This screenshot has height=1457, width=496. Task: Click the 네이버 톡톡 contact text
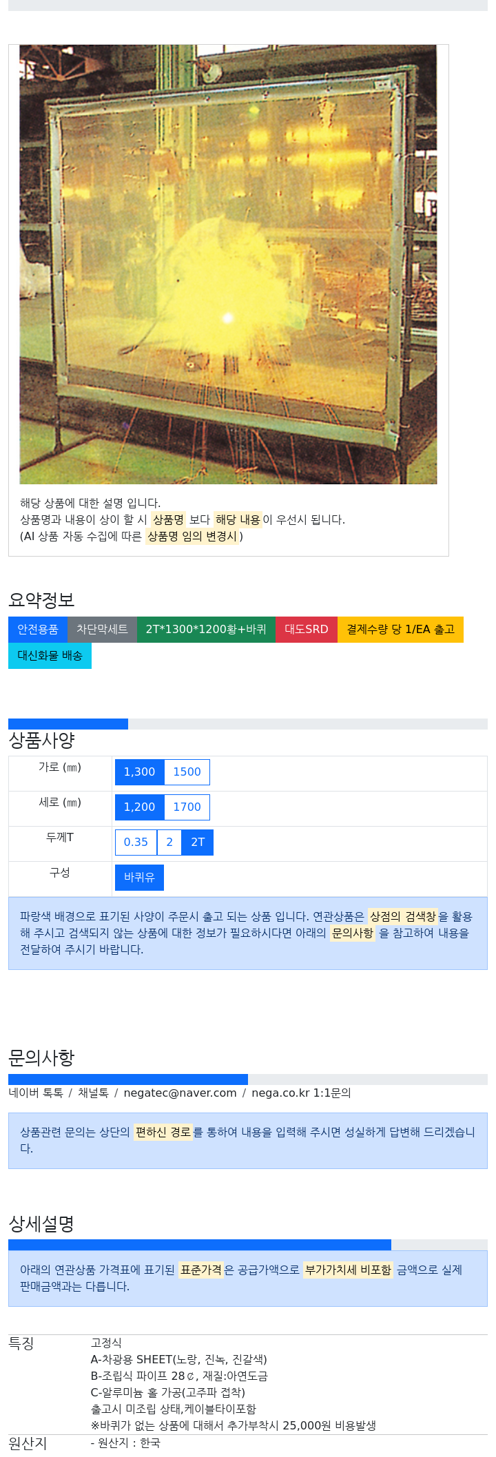tap(36, 1093)
